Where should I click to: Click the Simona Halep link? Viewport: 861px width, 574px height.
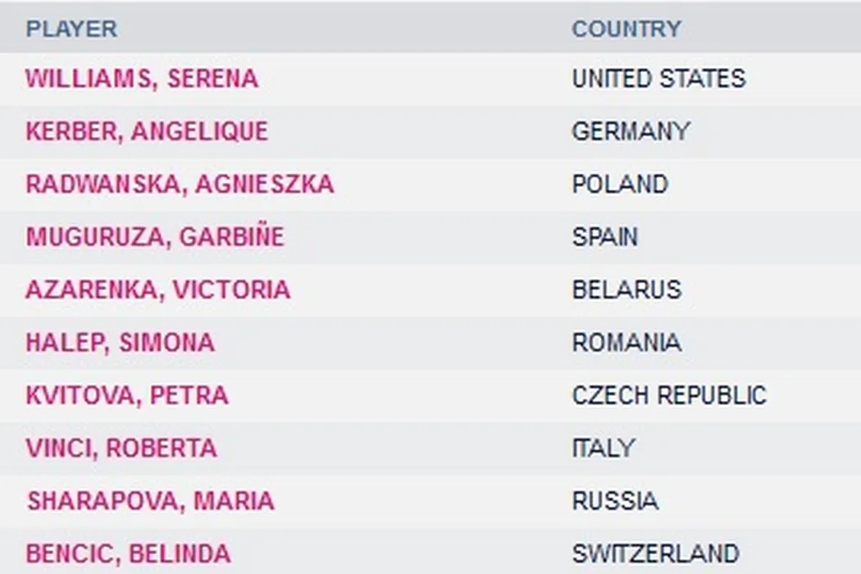coord(120,342)
